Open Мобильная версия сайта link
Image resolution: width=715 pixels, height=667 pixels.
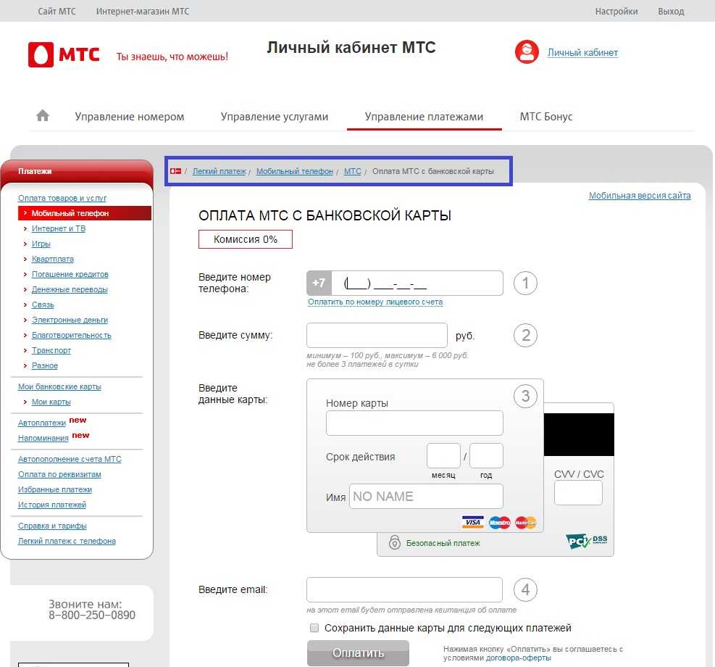640,195
